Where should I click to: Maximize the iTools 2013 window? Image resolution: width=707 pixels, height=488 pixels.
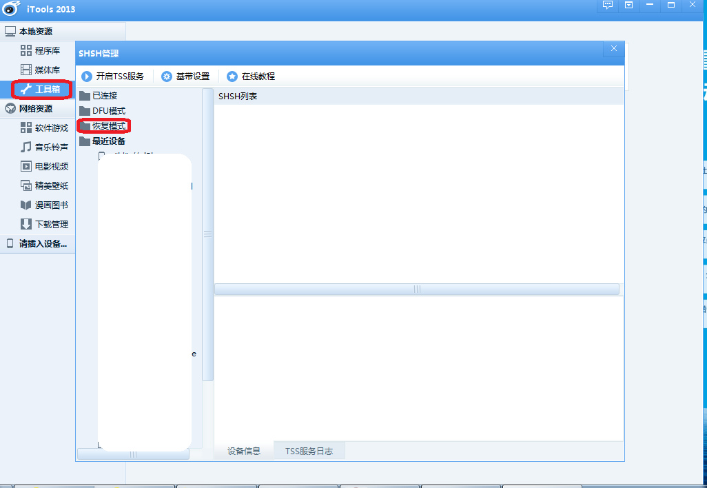point(671,5)
